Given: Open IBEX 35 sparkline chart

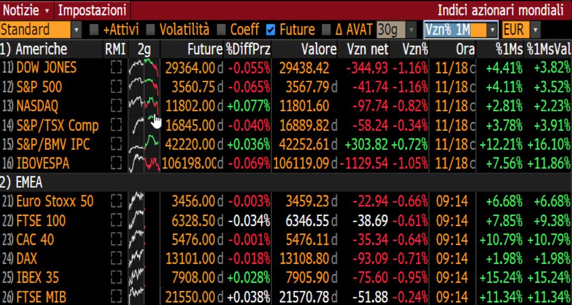Looking at the screenshot, I should tap(144, 279).
